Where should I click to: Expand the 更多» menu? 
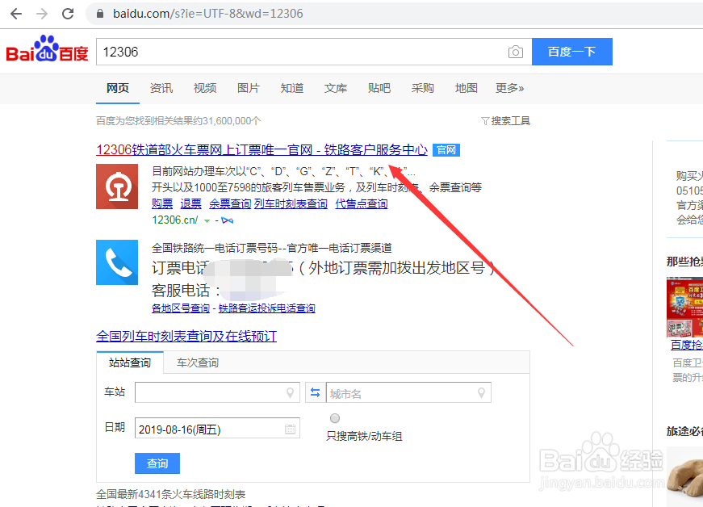click(x=510, y=88)
